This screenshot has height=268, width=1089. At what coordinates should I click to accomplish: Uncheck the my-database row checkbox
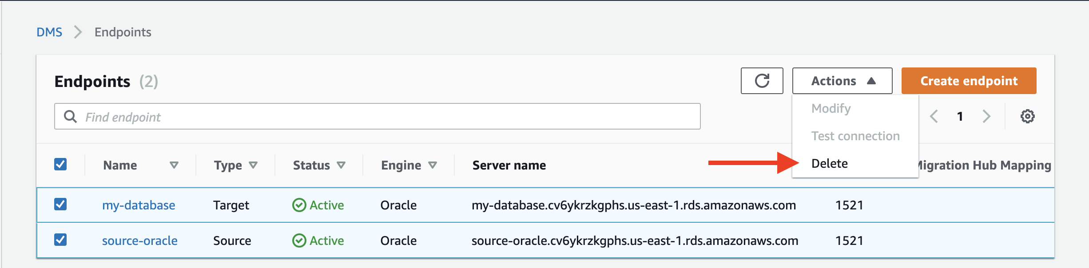[x=60, y=204]
